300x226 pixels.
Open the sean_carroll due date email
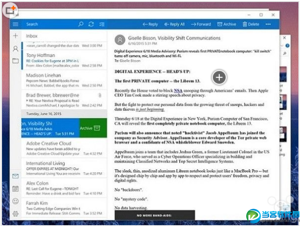coord(64,45)
